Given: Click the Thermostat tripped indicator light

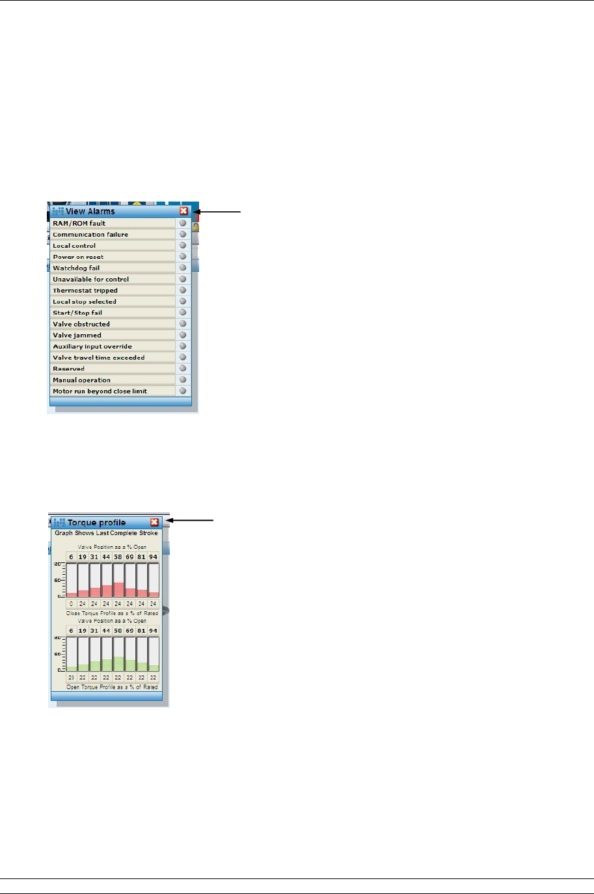Looking at the screenshot, I should 183,290.
